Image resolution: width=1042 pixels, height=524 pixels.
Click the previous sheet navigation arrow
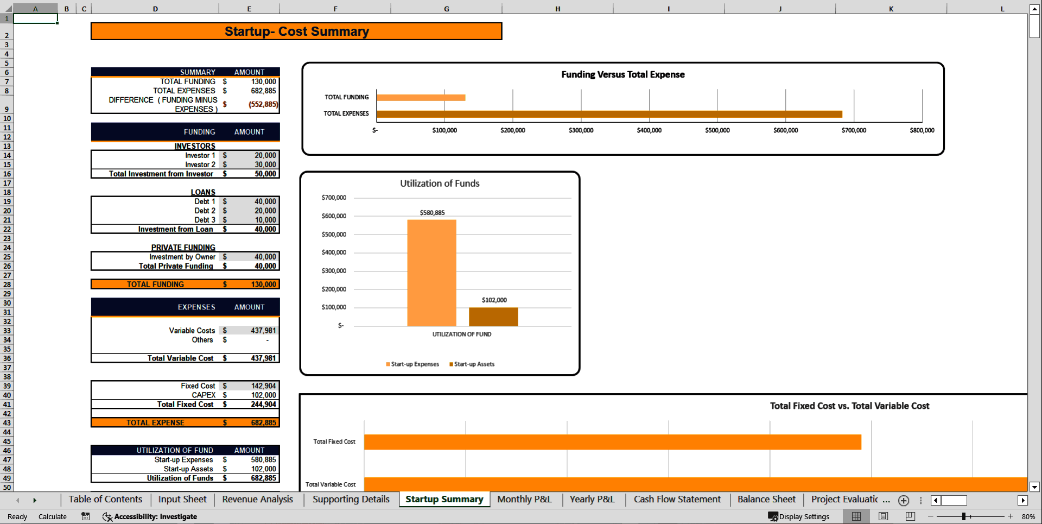(17, 500)
